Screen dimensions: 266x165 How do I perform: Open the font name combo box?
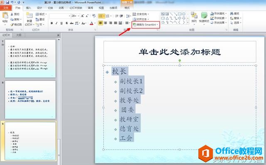click(x=60, y=16)
